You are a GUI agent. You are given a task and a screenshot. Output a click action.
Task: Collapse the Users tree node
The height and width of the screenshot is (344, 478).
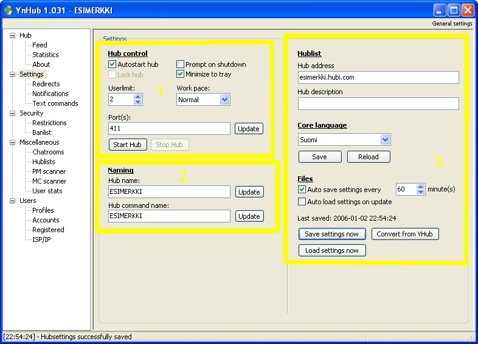click(x=13, y=201)
